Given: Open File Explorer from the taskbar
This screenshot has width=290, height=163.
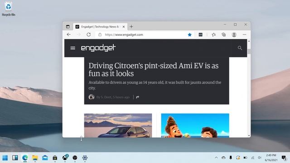Looking at the screenshot, I should pyautogui.click(x=35, y=158).
